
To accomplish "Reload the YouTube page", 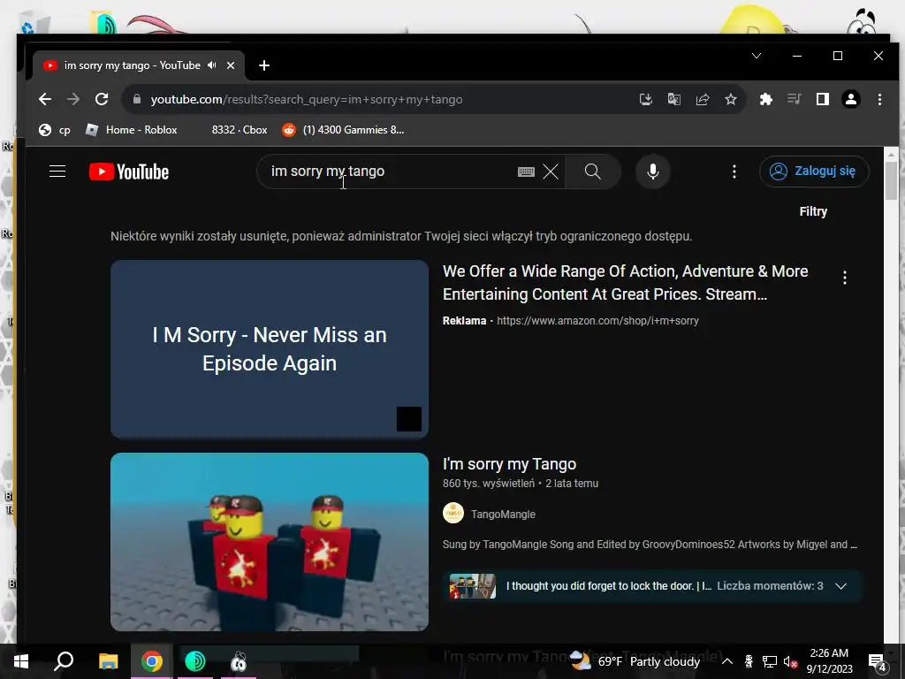I will pos(102,99).
